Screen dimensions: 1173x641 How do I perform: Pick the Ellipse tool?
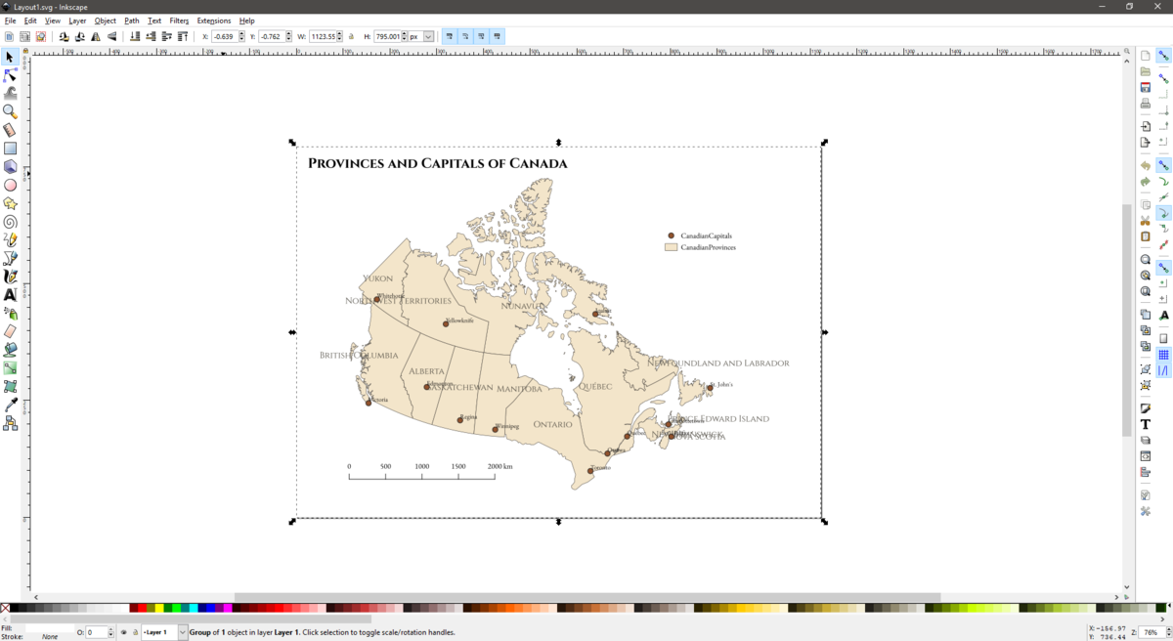point(9,185)
